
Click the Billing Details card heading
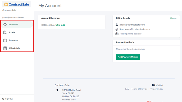point(123,18)
